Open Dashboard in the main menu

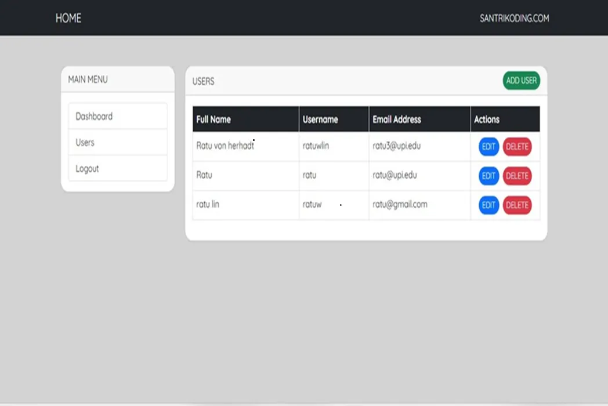point(118,116)
